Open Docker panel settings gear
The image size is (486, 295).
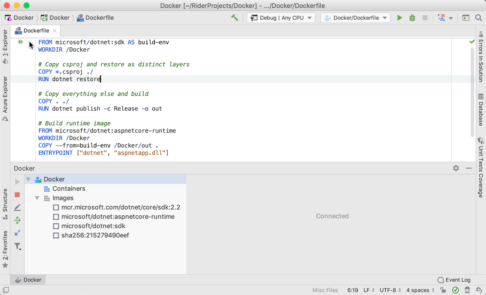456,168
